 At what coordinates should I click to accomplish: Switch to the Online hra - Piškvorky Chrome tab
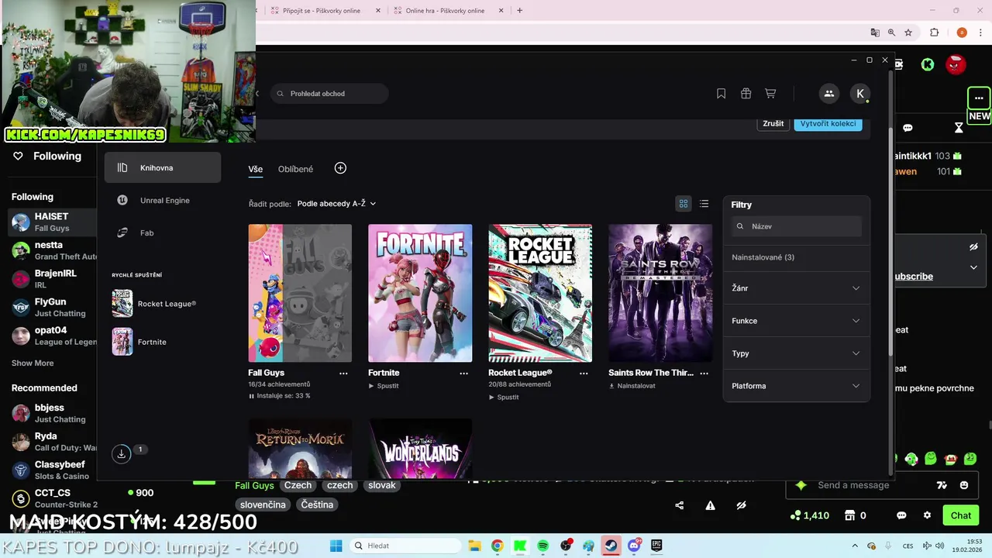[444, 11]
